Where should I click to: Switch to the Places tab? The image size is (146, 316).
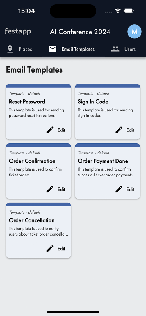coord(19,49)
